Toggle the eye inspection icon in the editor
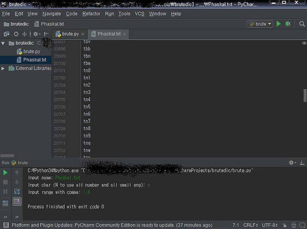Image resolution: width=307 pixels, height=229 pixels. [304, 43]
